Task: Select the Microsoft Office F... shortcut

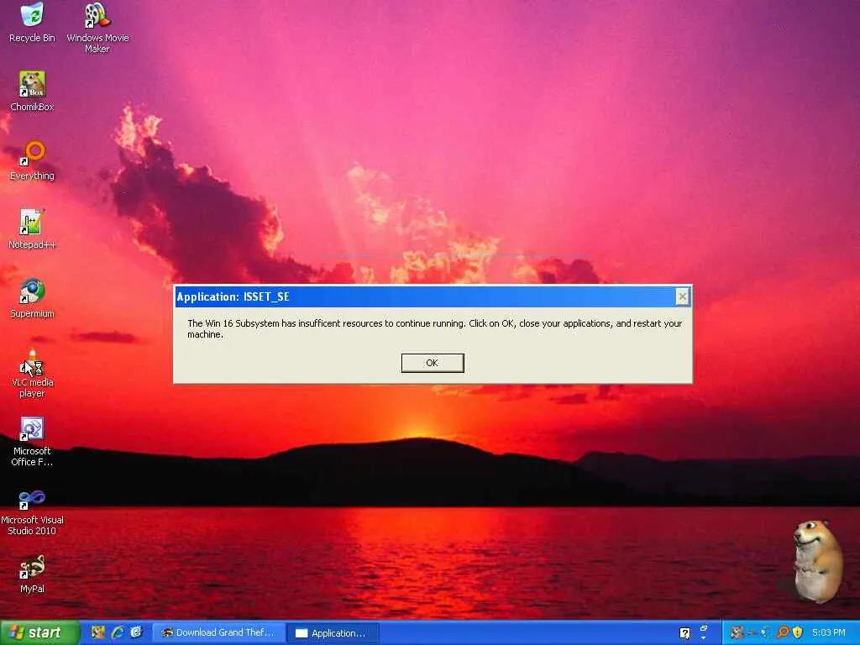Action: point(32,442)
